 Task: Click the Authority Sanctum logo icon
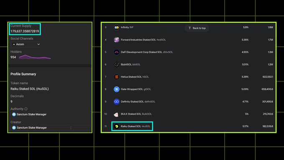[x=14, y=114]
